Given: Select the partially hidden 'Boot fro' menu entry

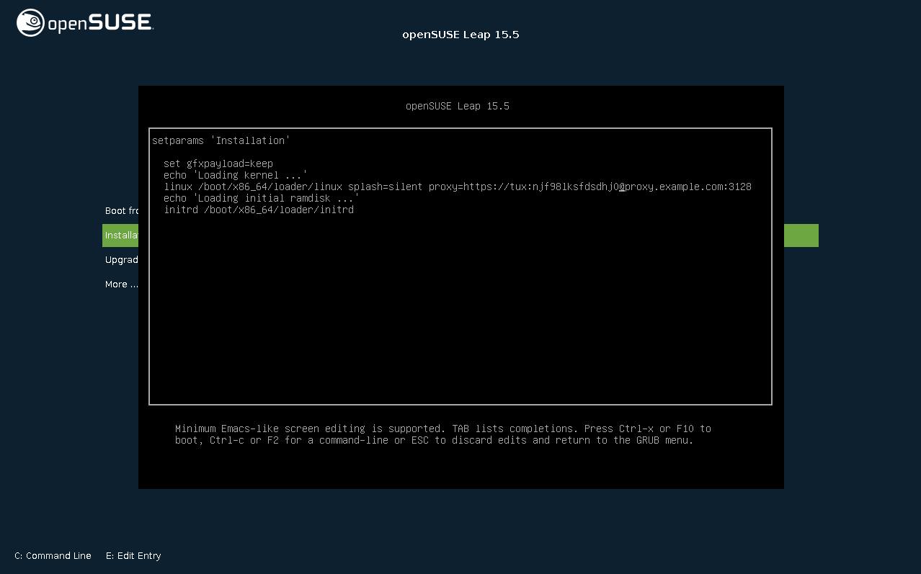Looking at the screenshot, I should point(121,211).
